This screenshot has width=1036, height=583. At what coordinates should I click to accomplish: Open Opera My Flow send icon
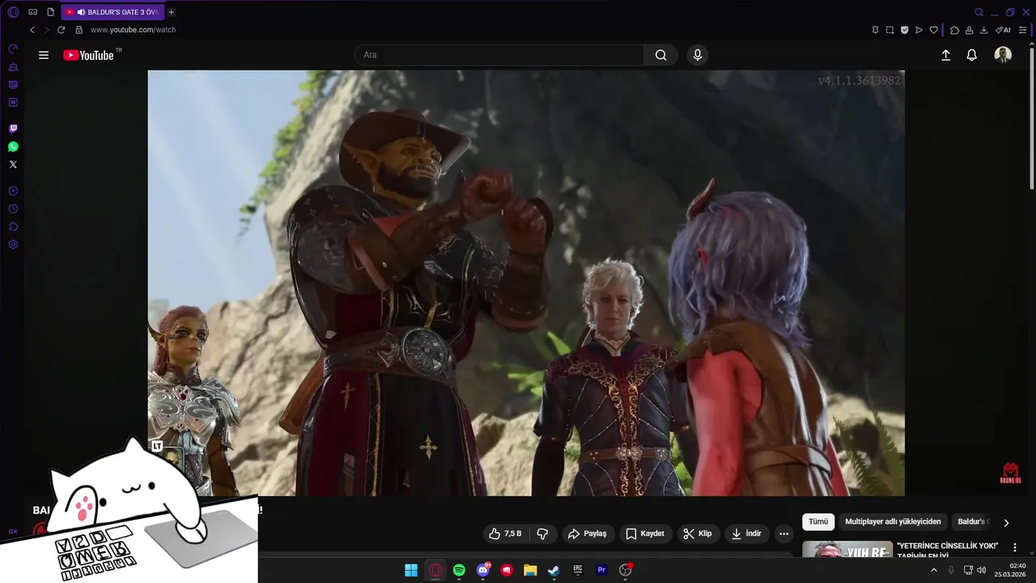click(919, 30)
